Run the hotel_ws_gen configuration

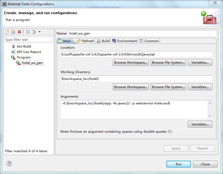click(x=179, y=164)
